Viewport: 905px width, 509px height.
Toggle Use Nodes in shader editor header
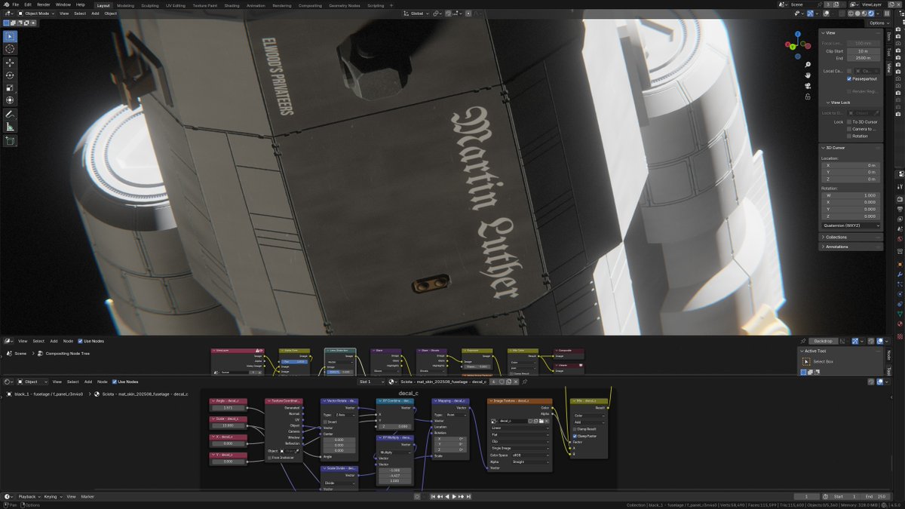114,382
